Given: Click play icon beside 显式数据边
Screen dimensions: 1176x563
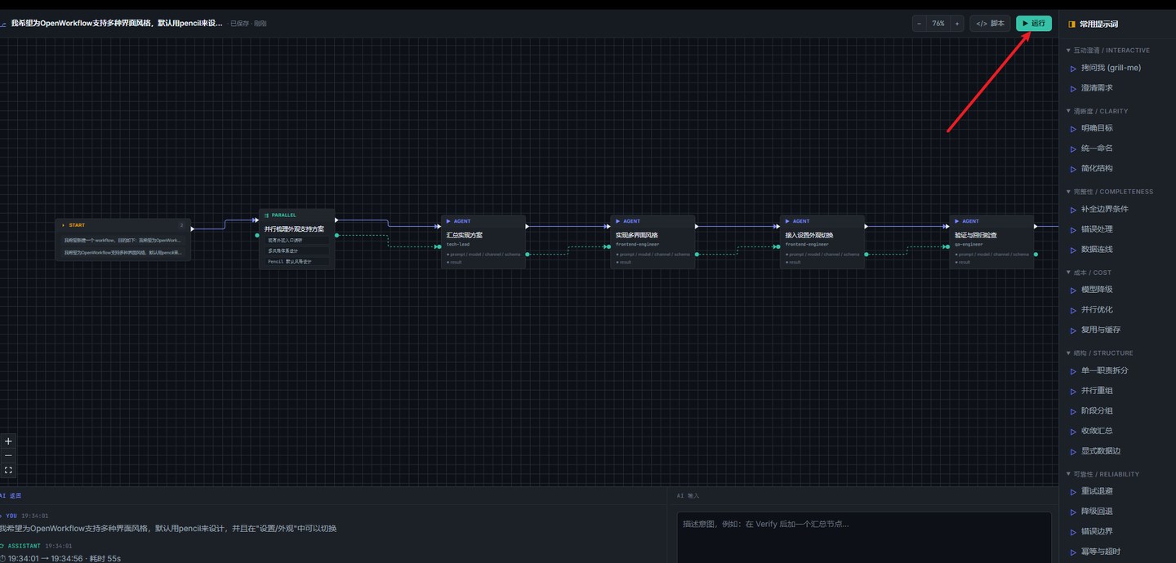Looking at the screenshot, I should click(1074, 451).
